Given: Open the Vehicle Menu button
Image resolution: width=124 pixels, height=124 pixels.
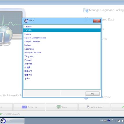Looking at the screenshot, I should (x=94, y=107).
